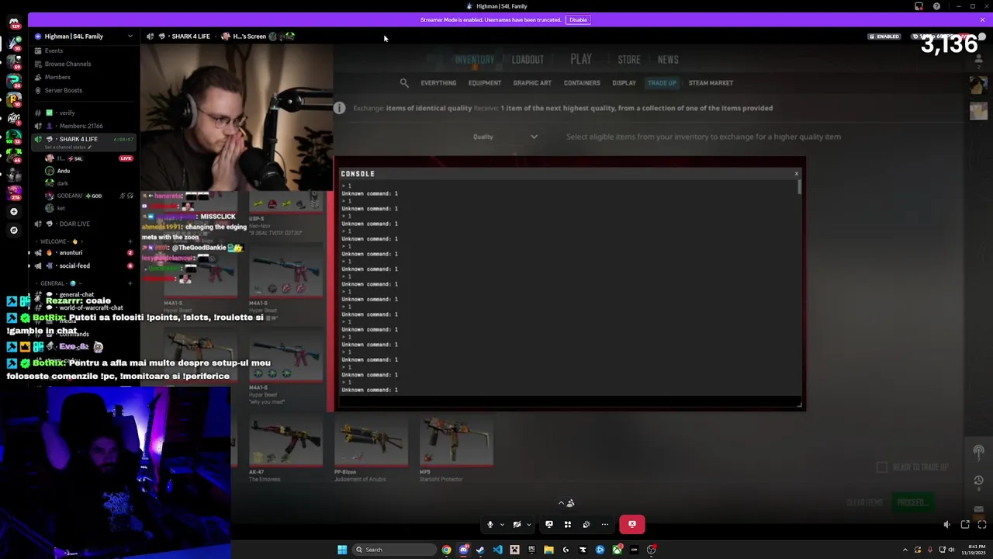Open Discover servers compass icon

[x=13, y=230]
